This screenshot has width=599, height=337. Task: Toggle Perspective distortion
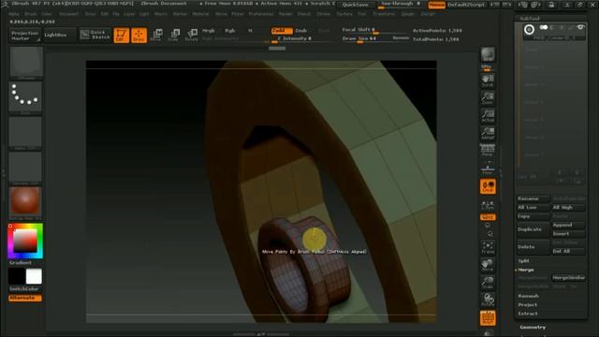pos(488,151)
